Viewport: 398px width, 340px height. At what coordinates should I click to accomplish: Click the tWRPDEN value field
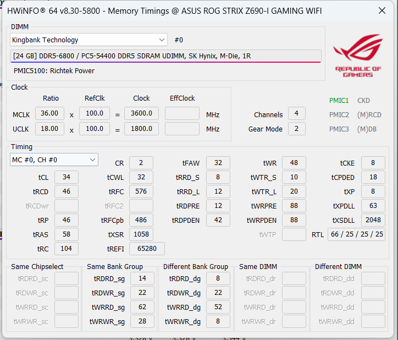point(294,220)
